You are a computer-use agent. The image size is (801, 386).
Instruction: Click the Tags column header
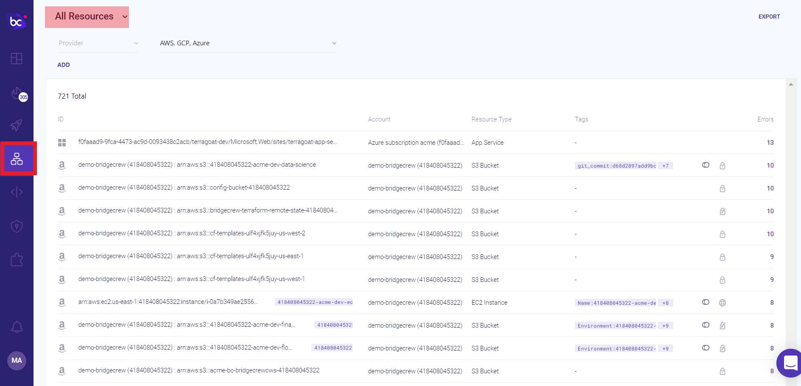[x=581, y=119]
